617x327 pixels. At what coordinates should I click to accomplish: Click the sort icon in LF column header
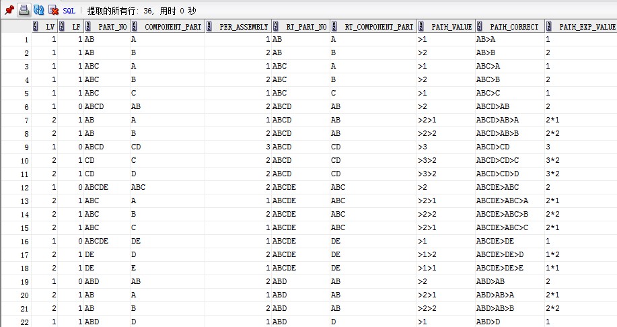coord(62,26)
